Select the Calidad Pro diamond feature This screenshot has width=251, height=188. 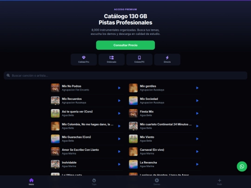[84, 59]
